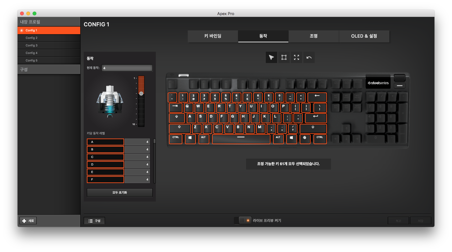This screenshot has width=452, height=252.
Task: Click the 현재 동작 value field
Action: click(x=127, y=68)
